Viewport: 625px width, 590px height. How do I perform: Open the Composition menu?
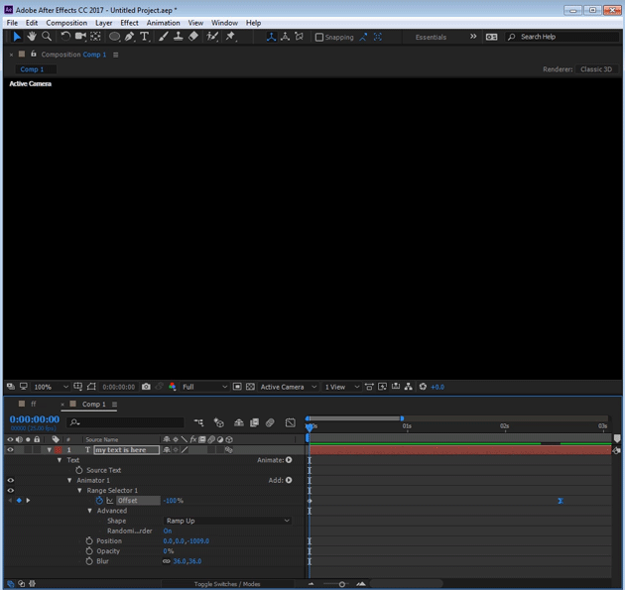pos(66,23)
